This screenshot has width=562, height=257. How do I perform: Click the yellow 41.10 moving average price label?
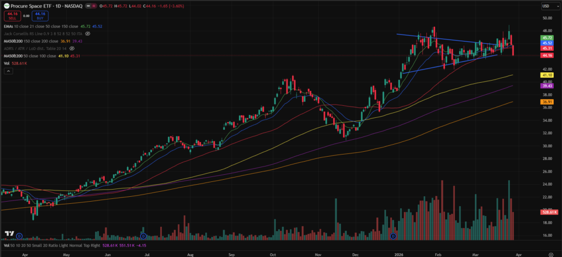coord(547,75)
